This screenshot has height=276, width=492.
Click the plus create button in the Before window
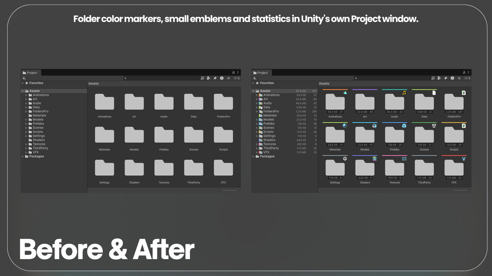(x=24, y=78)
